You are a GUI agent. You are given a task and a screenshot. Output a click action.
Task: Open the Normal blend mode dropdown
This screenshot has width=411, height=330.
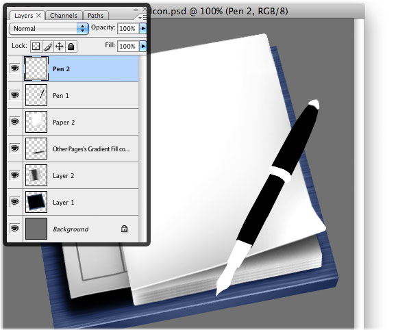point(49,29)
